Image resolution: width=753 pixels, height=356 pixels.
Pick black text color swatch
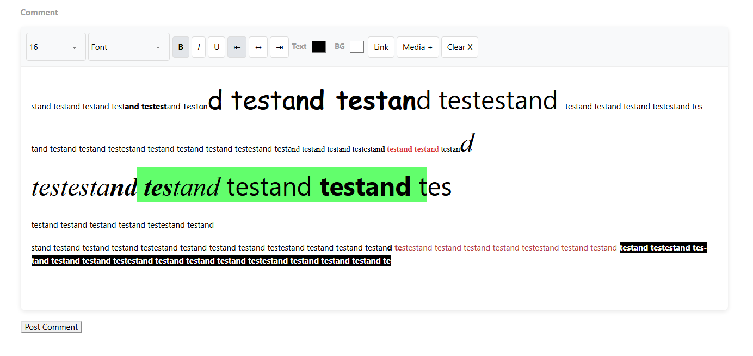[x=319, y=47]
